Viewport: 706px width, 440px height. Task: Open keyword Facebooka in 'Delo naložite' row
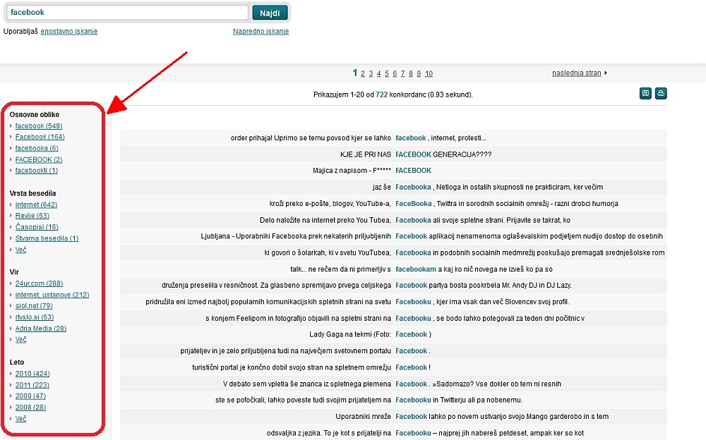(413, 220)
